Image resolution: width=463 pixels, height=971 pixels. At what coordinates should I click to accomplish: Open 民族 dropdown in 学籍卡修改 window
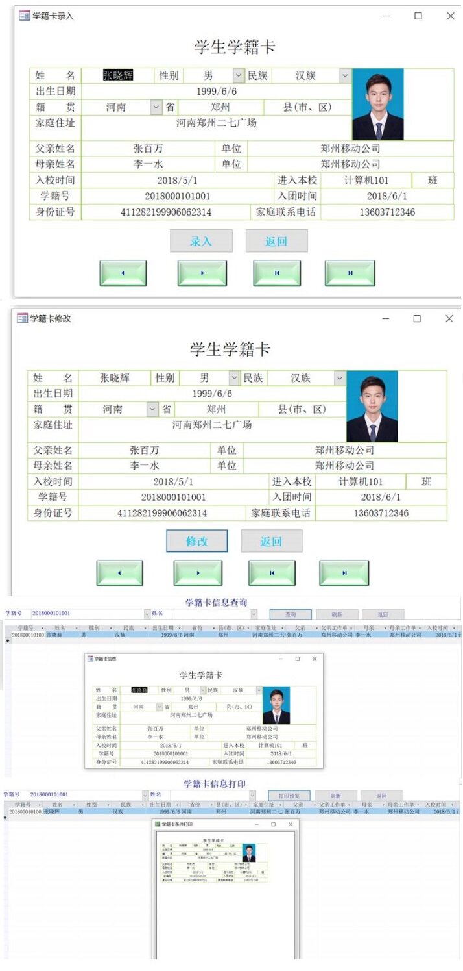click(x=340, y=378)
